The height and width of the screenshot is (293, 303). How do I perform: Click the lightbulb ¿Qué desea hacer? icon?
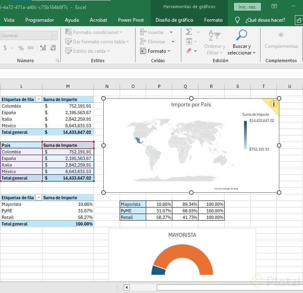click(x=237, y=20)
